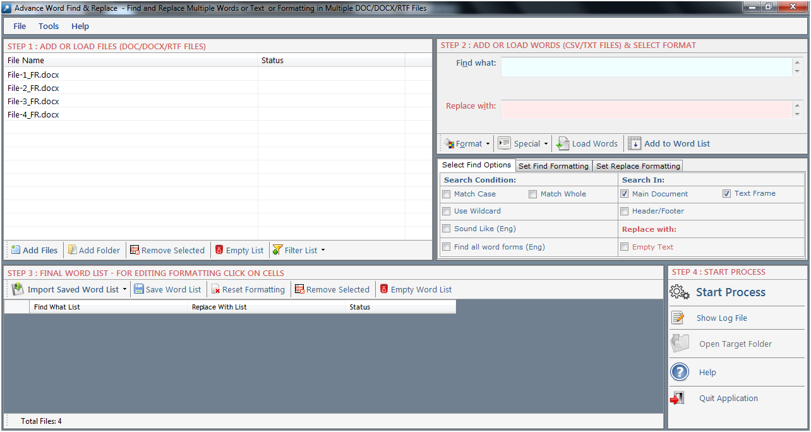Expand the Filter List dropdown arrow

coord(323,250)
